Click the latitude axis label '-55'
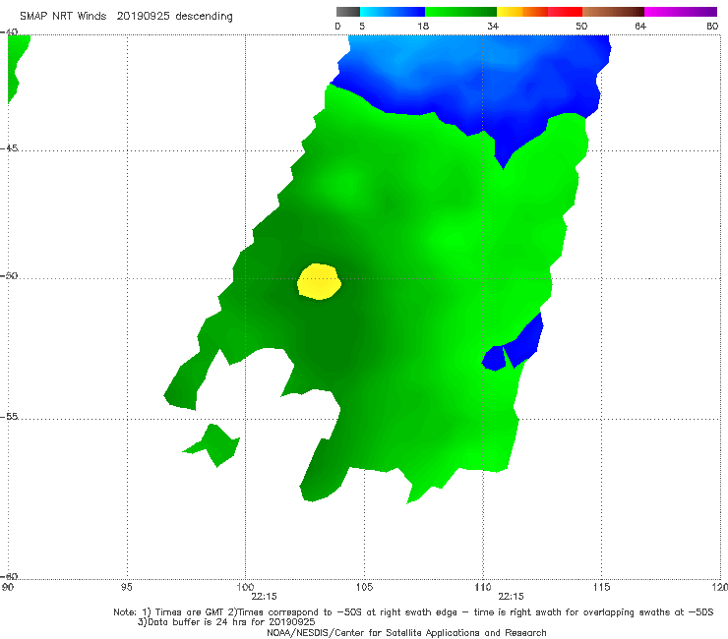Screen dimensions: 728x639 (9, 416)
